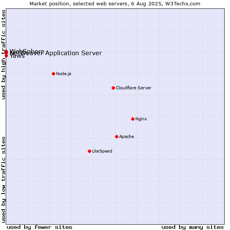Click the Nginx data point marker
The image size is (230, 230).
coord(133,119)
